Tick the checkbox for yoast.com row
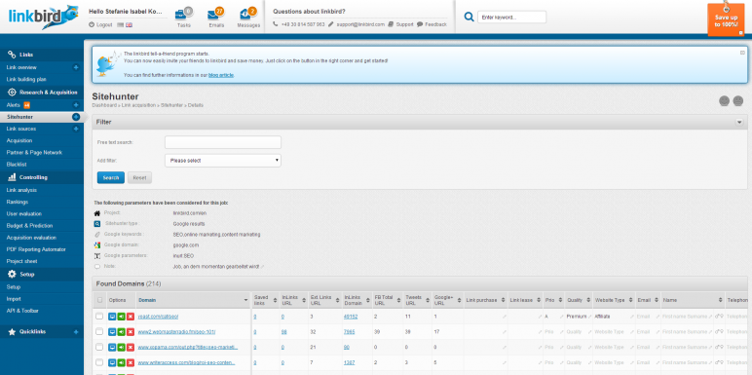 99,317
